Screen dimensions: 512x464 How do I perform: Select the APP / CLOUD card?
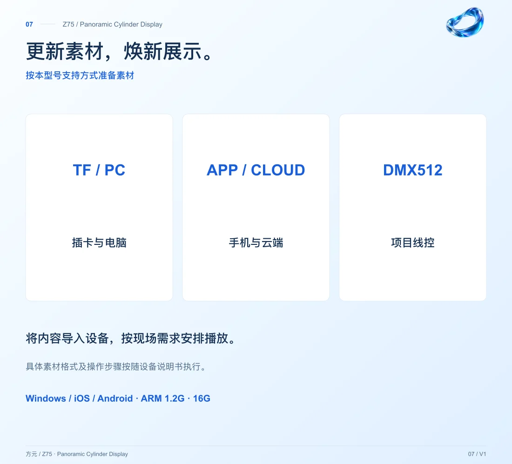[256, 208]
